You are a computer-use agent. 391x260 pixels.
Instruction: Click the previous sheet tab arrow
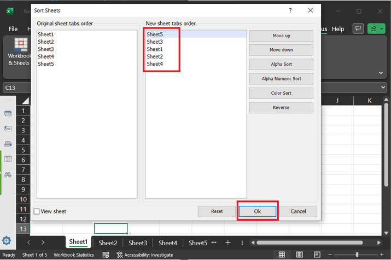28,242
